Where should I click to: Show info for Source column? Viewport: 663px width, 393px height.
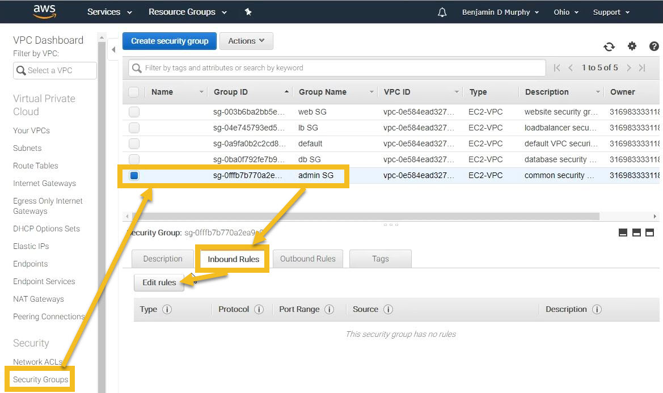(388, 309)
